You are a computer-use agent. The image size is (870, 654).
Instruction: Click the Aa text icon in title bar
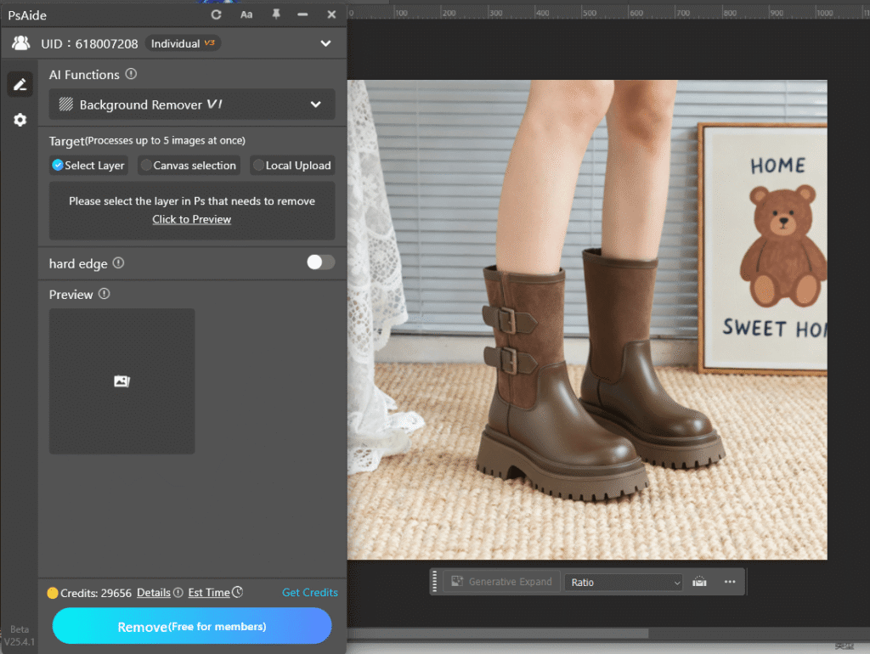[x=246, y=14]
